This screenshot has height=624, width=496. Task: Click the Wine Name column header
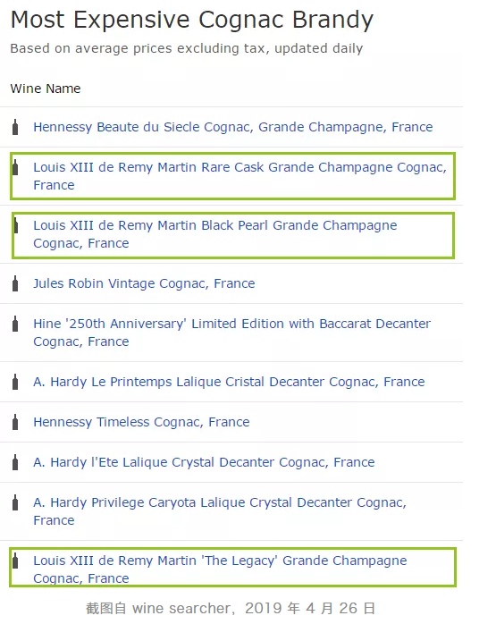pos(46,89)
